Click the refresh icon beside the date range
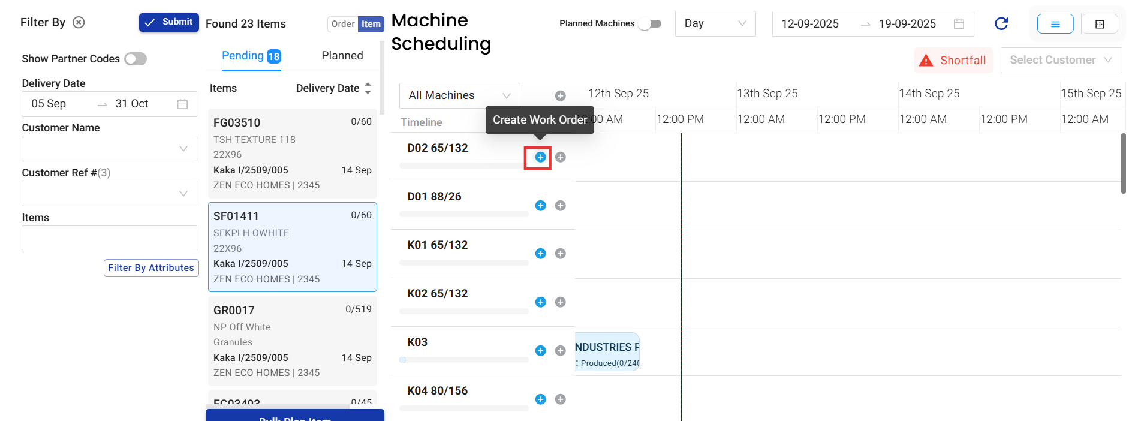 [x=1001, y=23]
